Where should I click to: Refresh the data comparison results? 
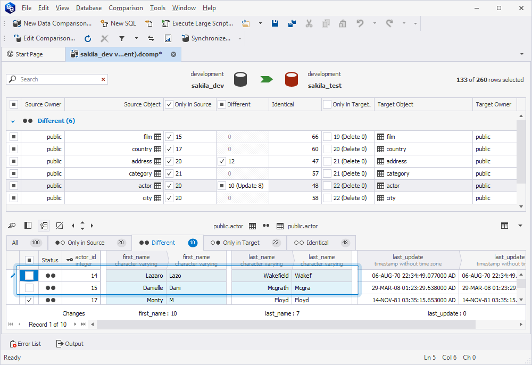(x=87, y=38)
